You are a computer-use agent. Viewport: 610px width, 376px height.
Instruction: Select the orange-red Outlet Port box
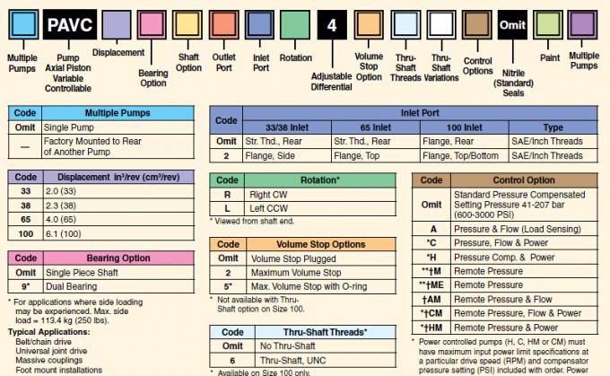223,25
